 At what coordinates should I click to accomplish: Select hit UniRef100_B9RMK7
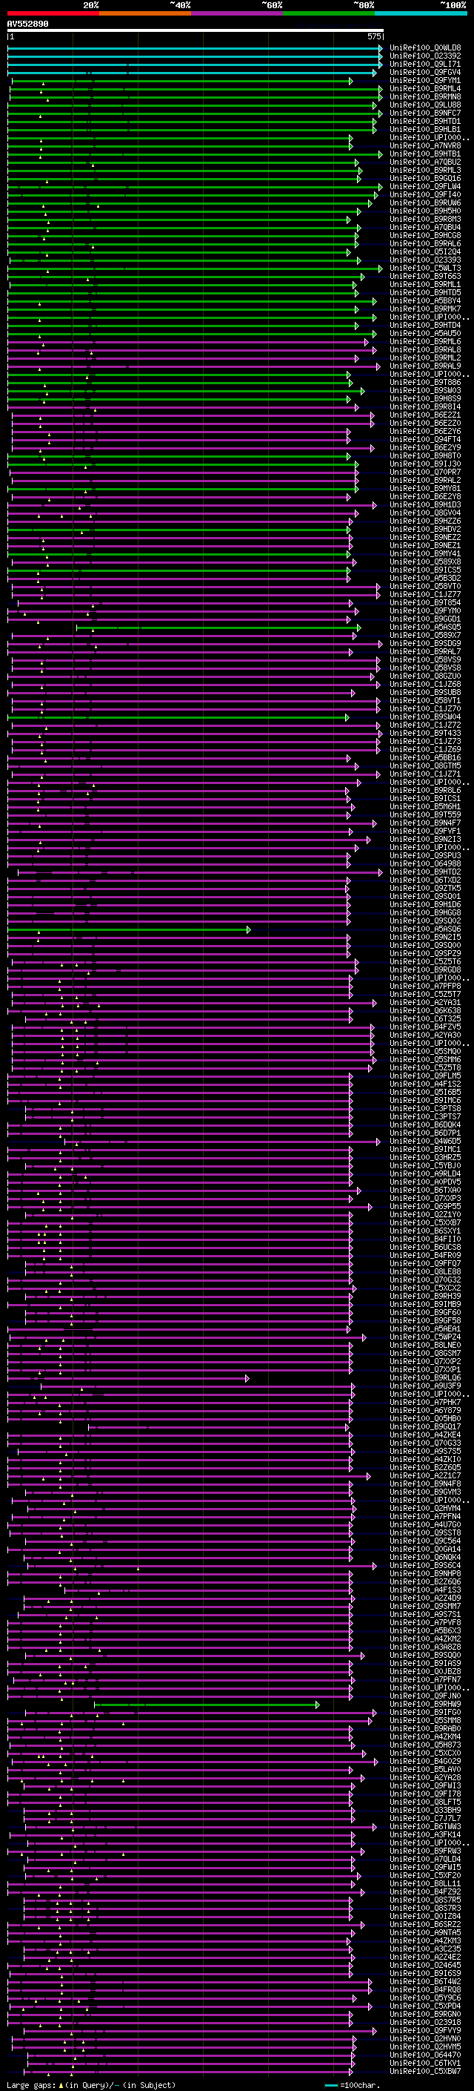(425, 309)
